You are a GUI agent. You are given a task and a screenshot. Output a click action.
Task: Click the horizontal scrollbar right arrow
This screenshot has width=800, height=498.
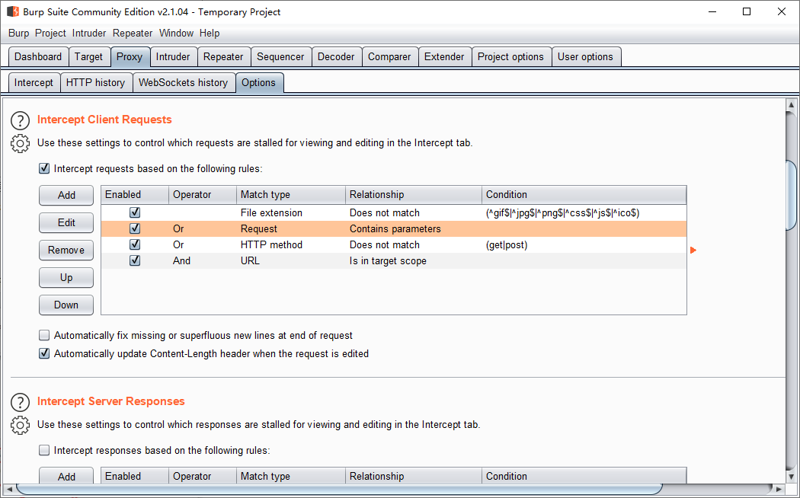(779, 490)
